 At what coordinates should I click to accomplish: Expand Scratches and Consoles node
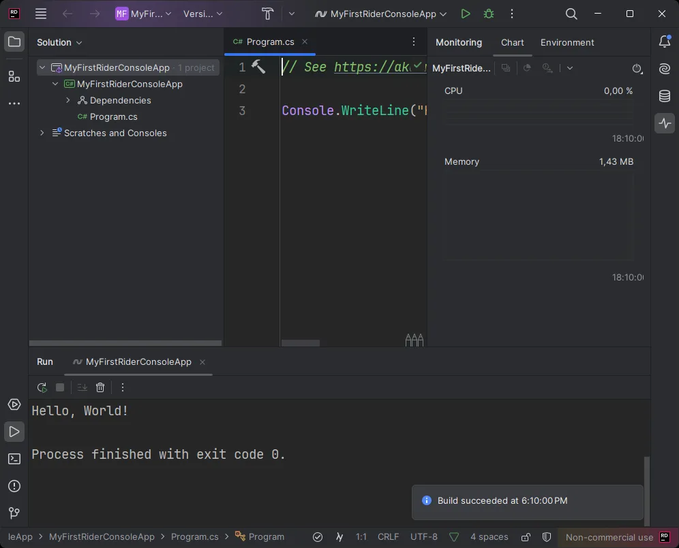(42, 133)
